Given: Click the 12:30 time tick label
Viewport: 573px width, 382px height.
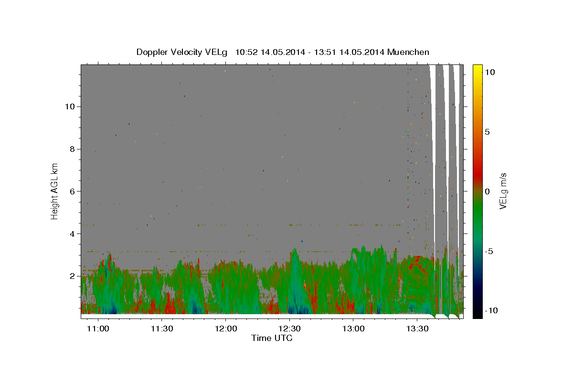Looking at the screenshot, I should tap(289, 329).
